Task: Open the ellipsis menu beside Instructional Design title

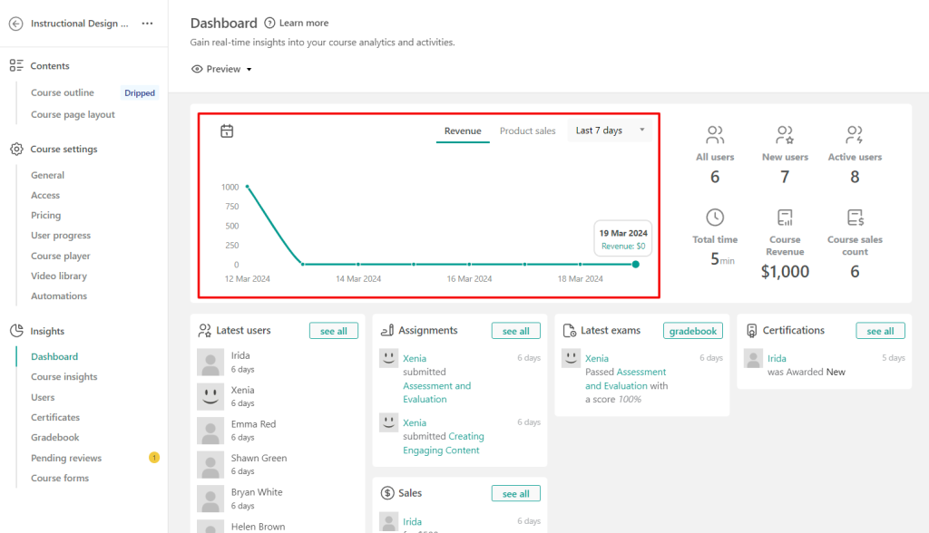Action: pos(147,22)
